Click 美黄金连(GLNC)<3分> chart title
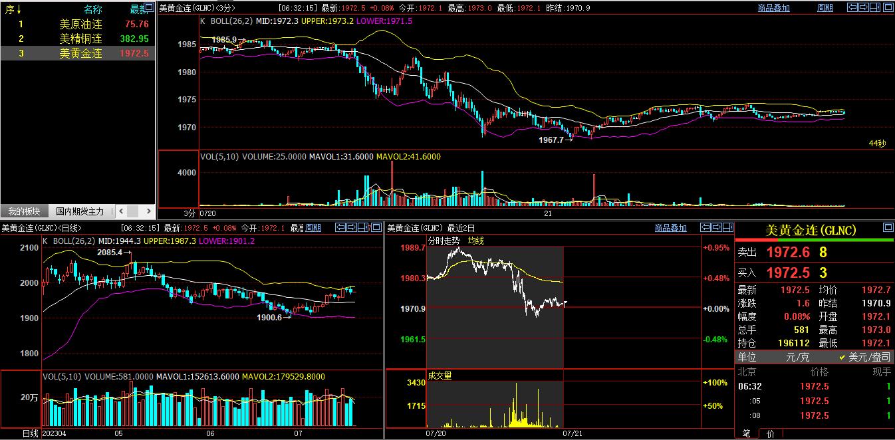Viewport: 895px width, 440px height. (198, 8)
